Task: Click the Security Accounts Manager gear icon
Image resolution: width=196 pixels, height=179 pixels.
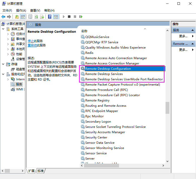Action: click(x=83, y=132)
